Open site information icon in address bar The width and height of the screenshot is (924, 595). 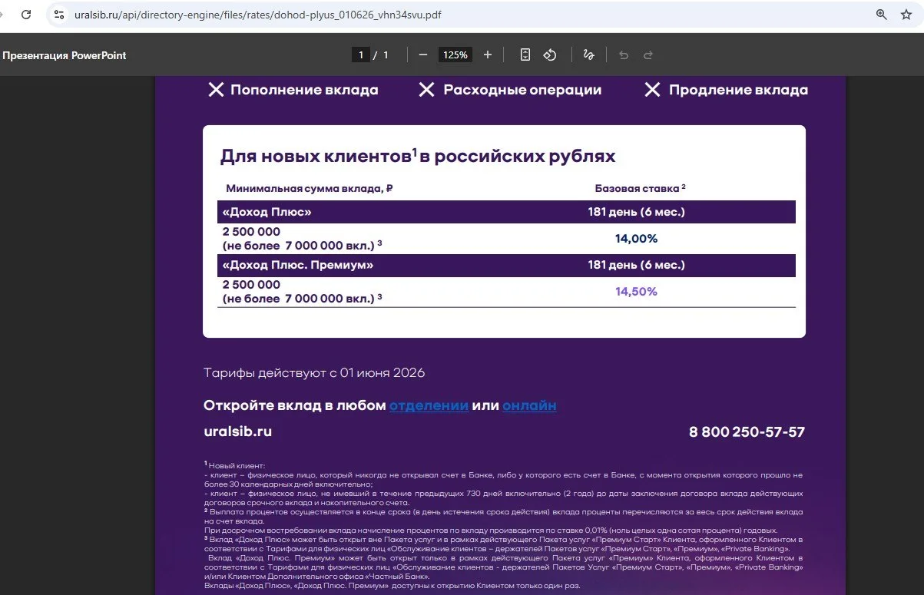(x=59, y=15)
